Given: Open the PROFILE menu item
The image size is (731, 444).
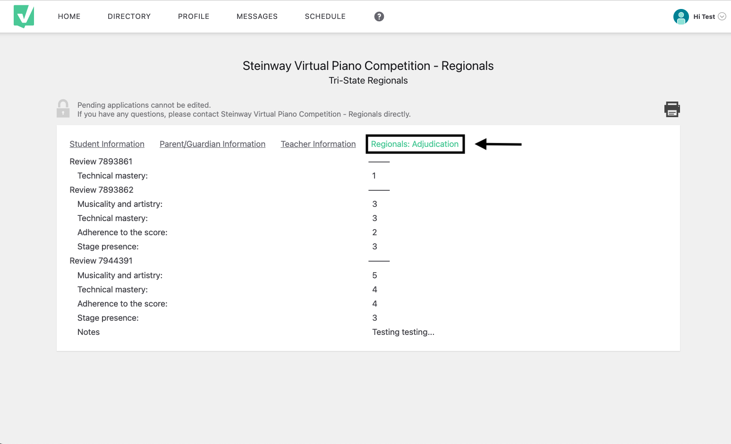Looking at the screenshot, I should tap(194, 17).
